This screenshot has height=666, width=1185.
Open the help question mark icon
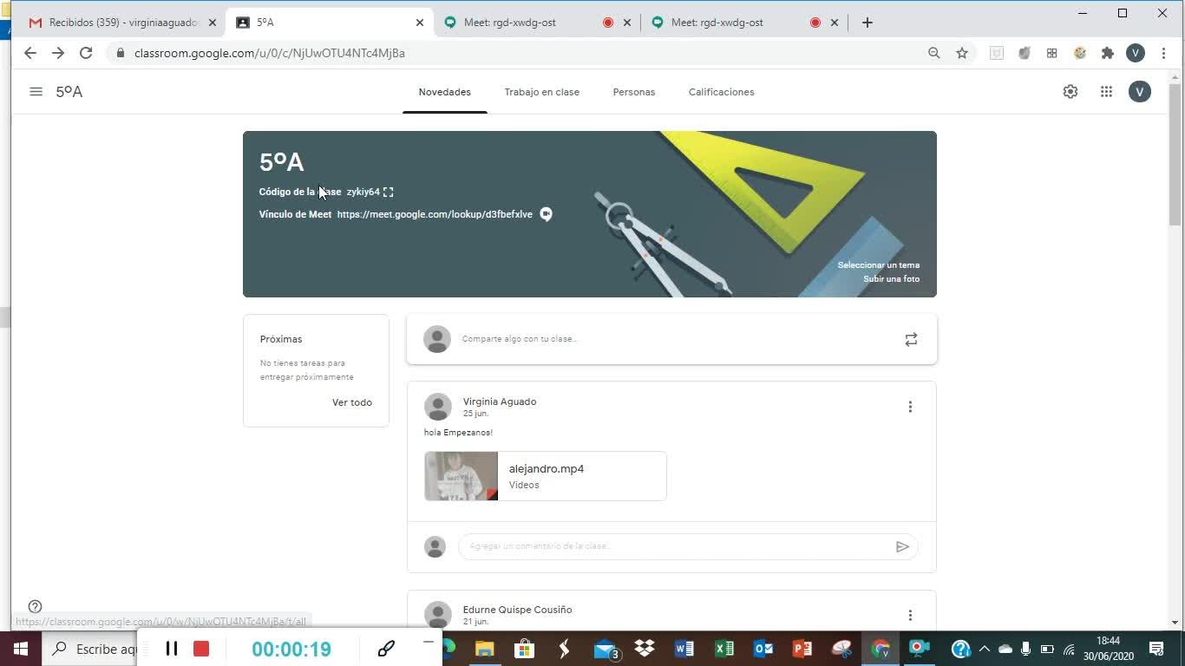35,606
